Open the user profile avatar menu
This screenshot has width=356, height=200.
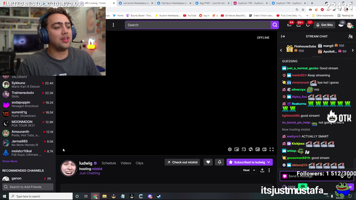click(350, 25)
